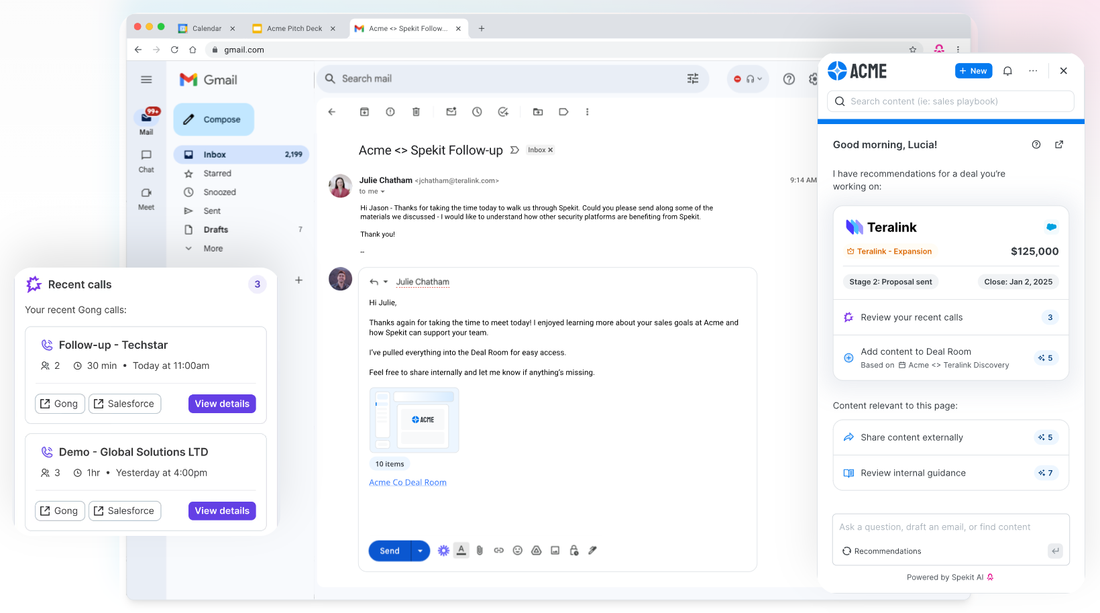
Task: Open the Snoozed folder
Action: click(219, 192)
